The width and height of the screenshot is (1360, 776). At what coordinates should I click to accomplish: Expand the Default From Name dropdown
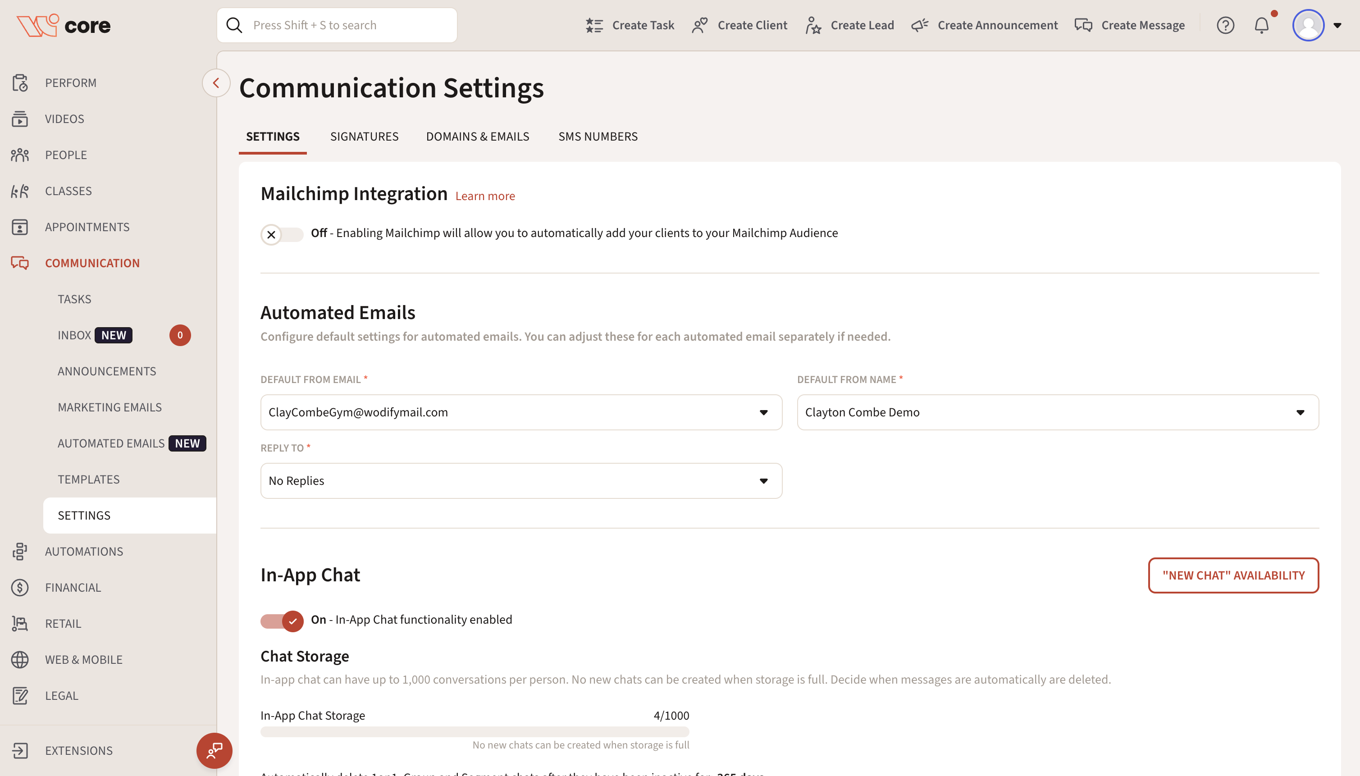click(x=1057, y=412)
